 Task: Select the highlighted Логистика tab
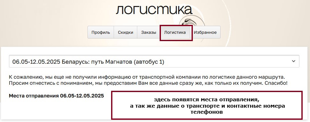[x=175, y=32]
